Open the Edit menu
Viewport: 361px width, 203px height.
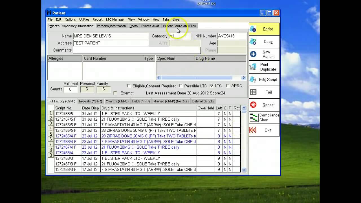tap(58, 19)
